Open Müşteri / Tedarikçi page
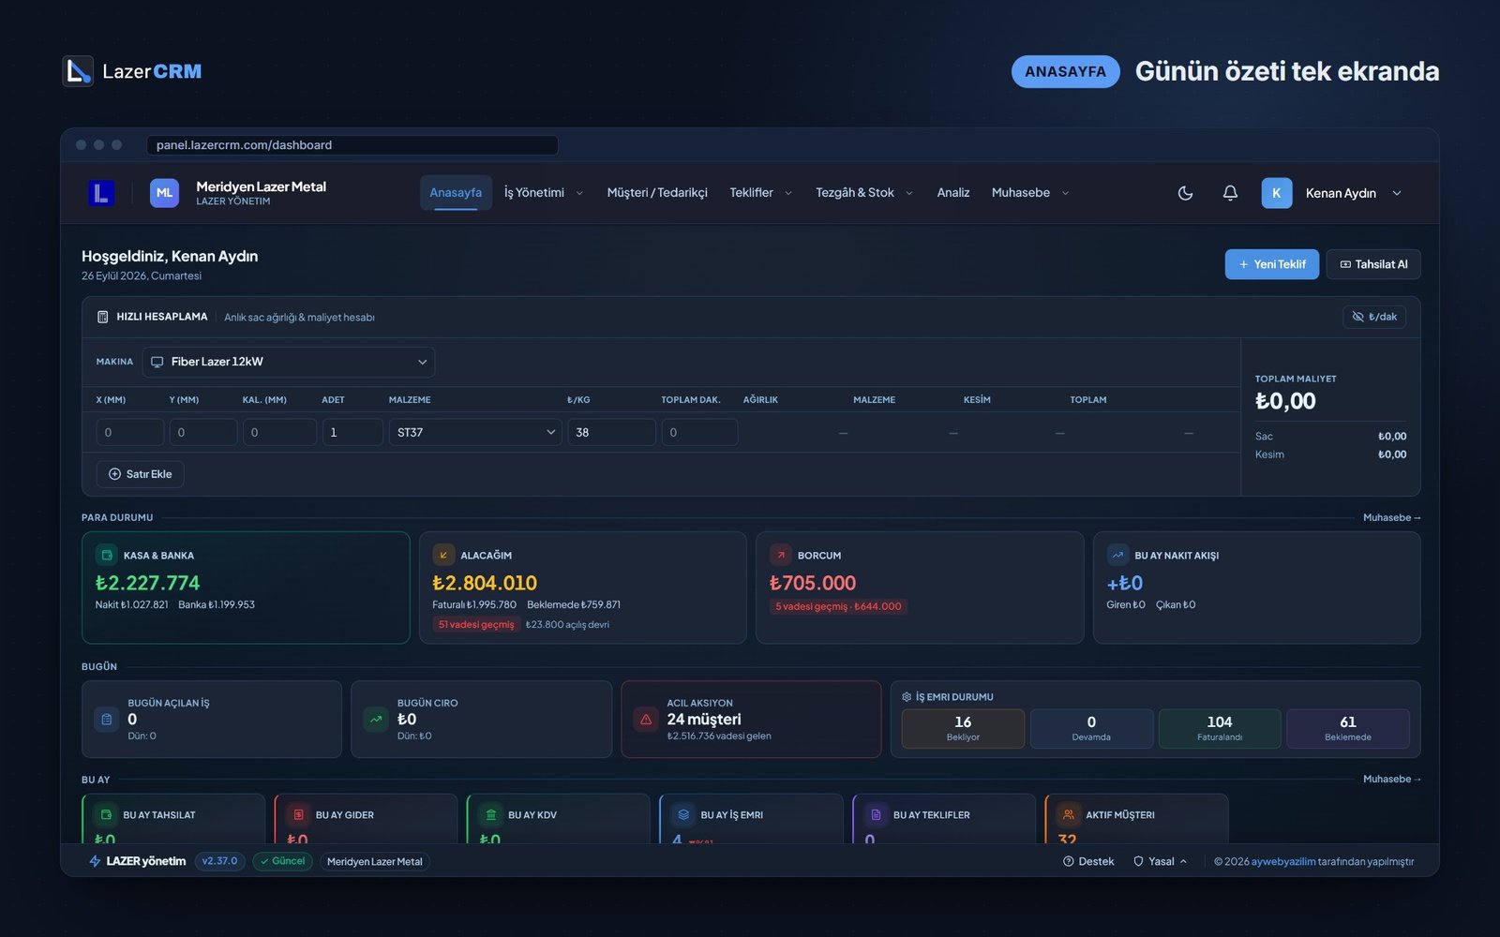 657,193
